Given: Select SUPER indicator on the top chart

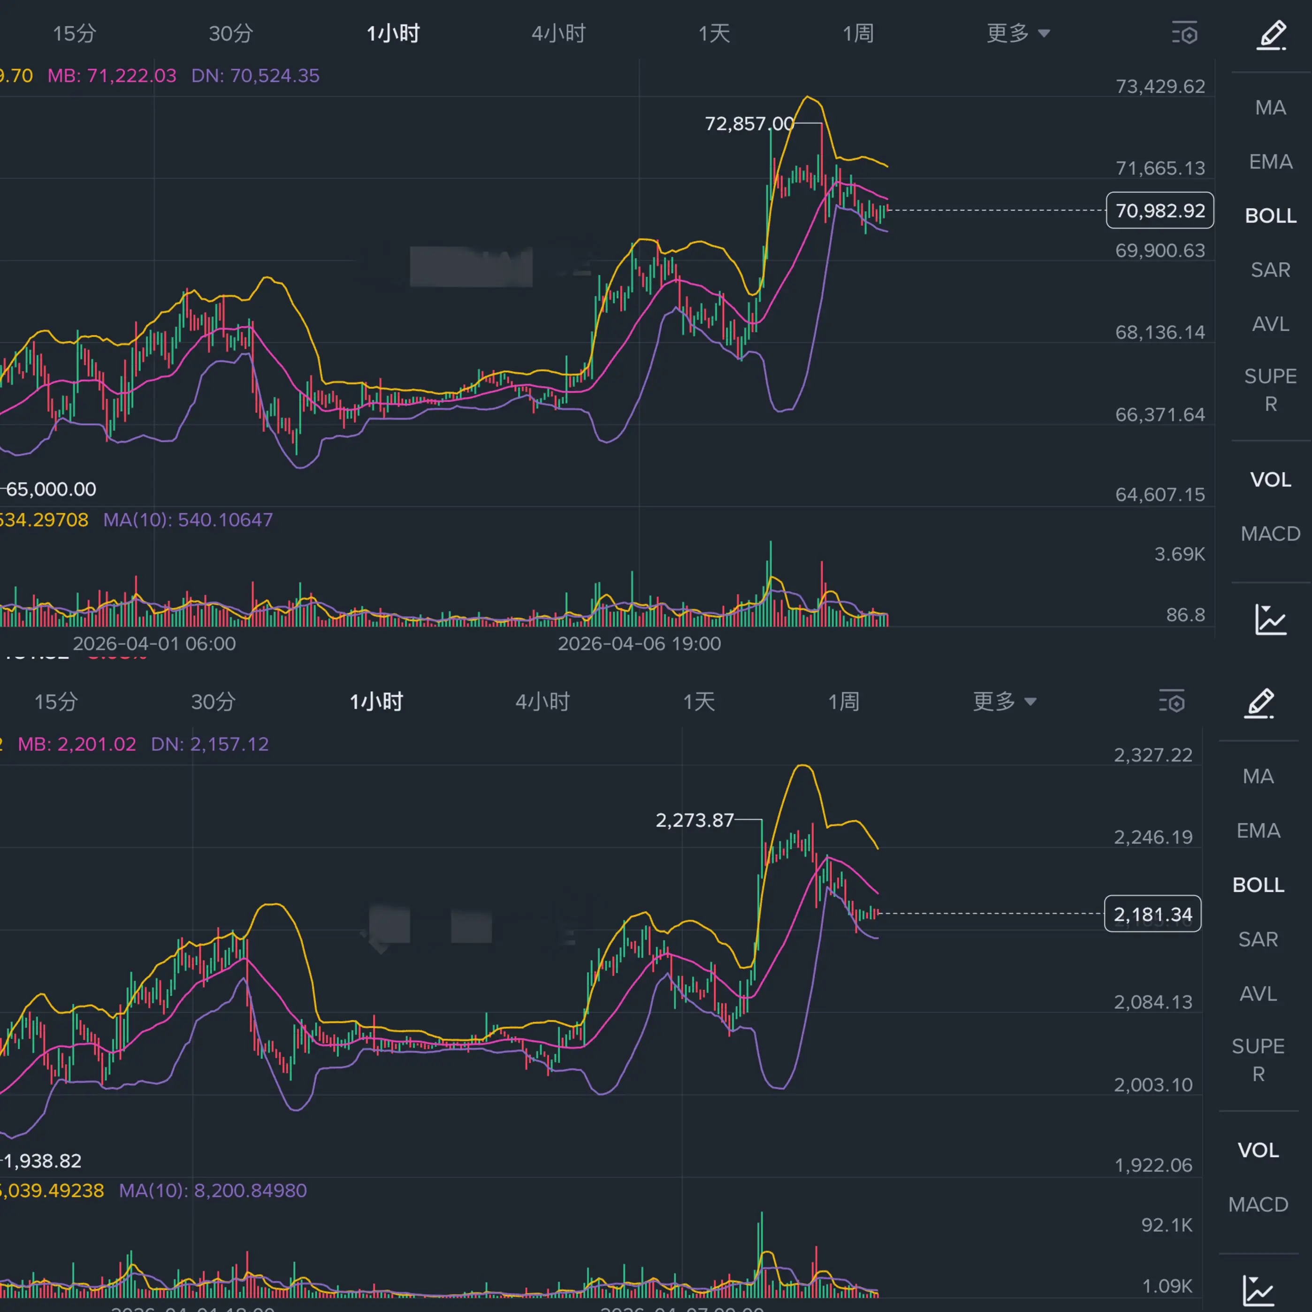Looking at the screenshot, I should coord(1271,390).
